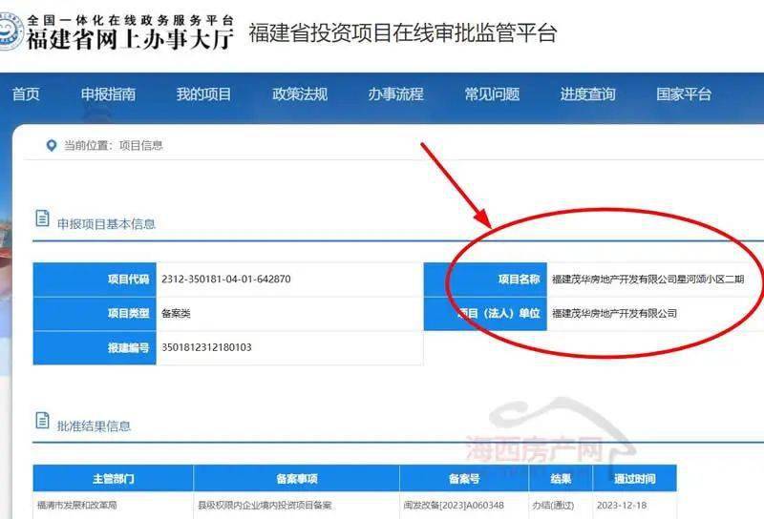764x519 pixels.
Task: Click project name 福建茂华房地产开发有限公司星河颂小区二期
Action: click(647, 279)
